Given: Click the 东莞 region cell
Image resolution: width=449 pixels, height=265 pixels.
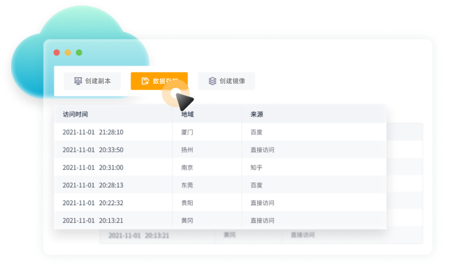Looking at the screenshot, I should pyautogui.click(x=187, y=185).
